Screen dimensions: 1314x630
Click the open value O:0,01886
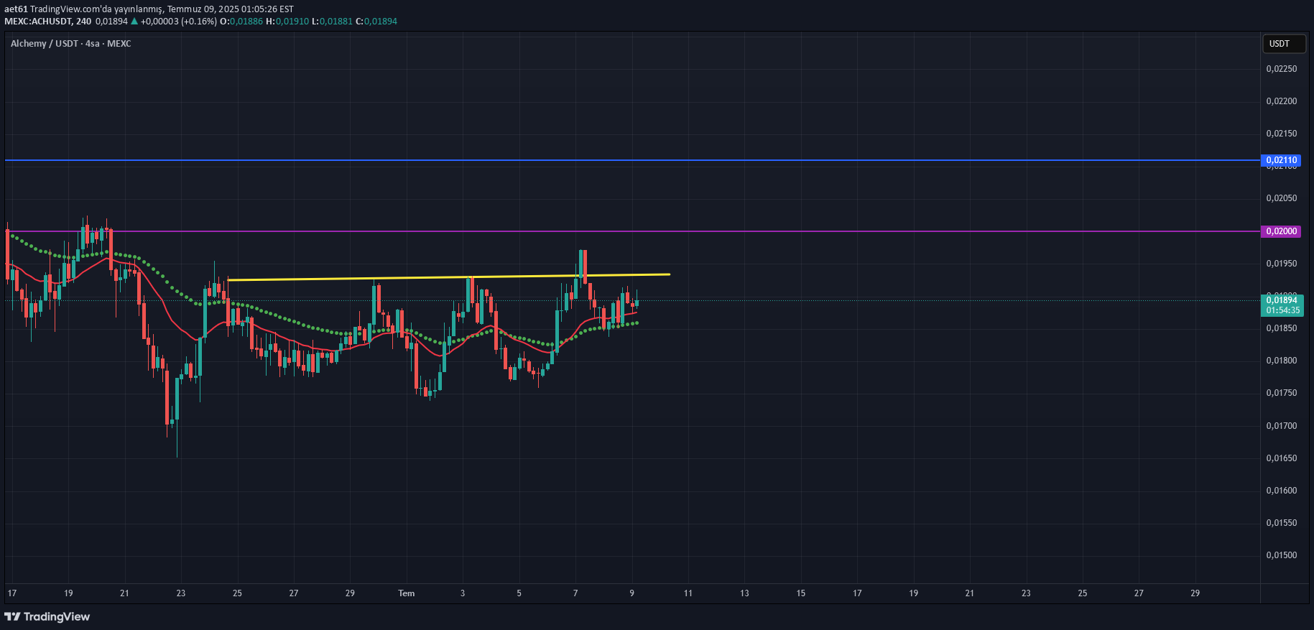(x=241, y=22)
